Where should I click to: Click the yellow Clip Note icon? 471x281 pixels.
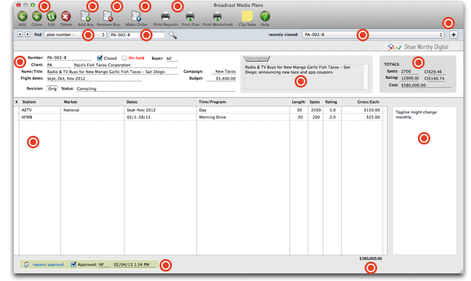247,16
